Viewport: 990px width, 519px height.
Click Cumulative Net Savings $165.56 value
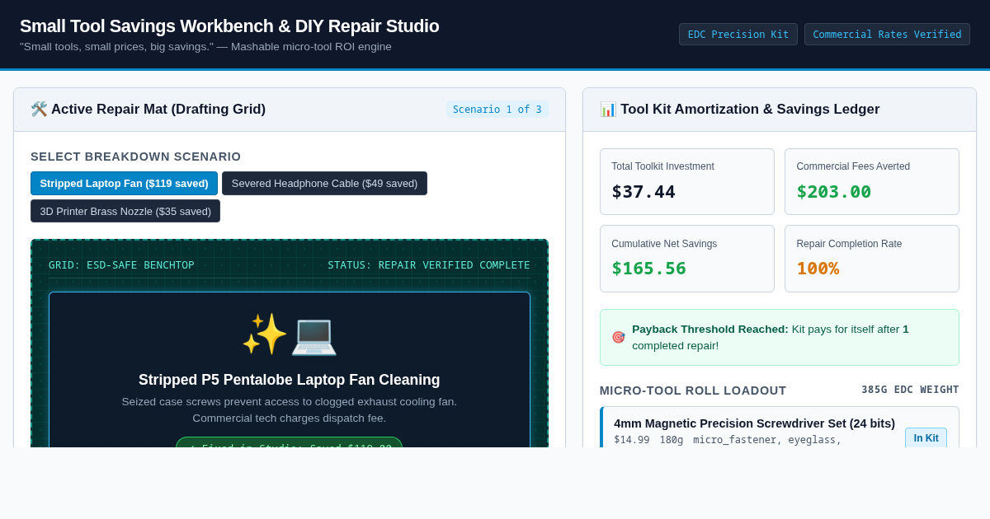[x=648, y=269]
